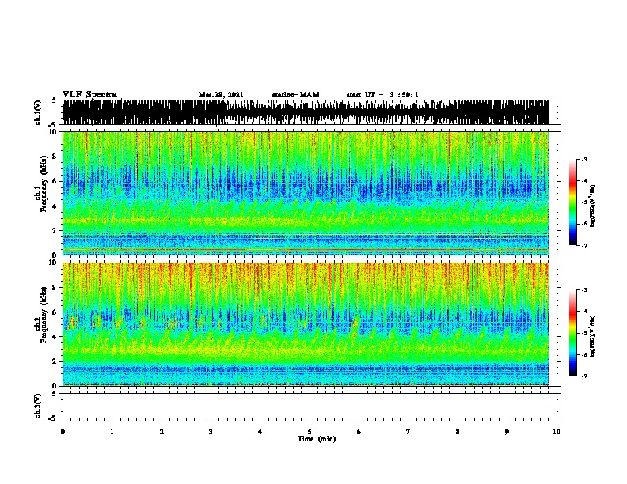
Task: Click the ch.1 frequency tick "6" kHz
Action: click(56, 181)
